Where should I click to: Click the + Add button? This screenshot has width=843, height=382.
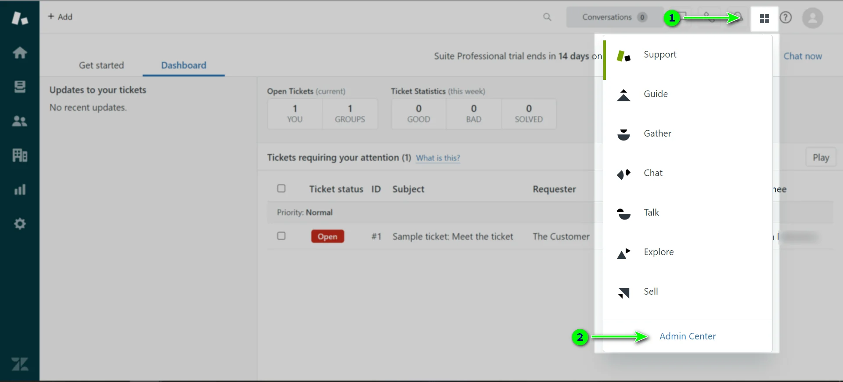(60, 17)
